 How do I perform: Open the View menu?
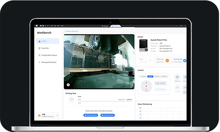tap(59, 26)
